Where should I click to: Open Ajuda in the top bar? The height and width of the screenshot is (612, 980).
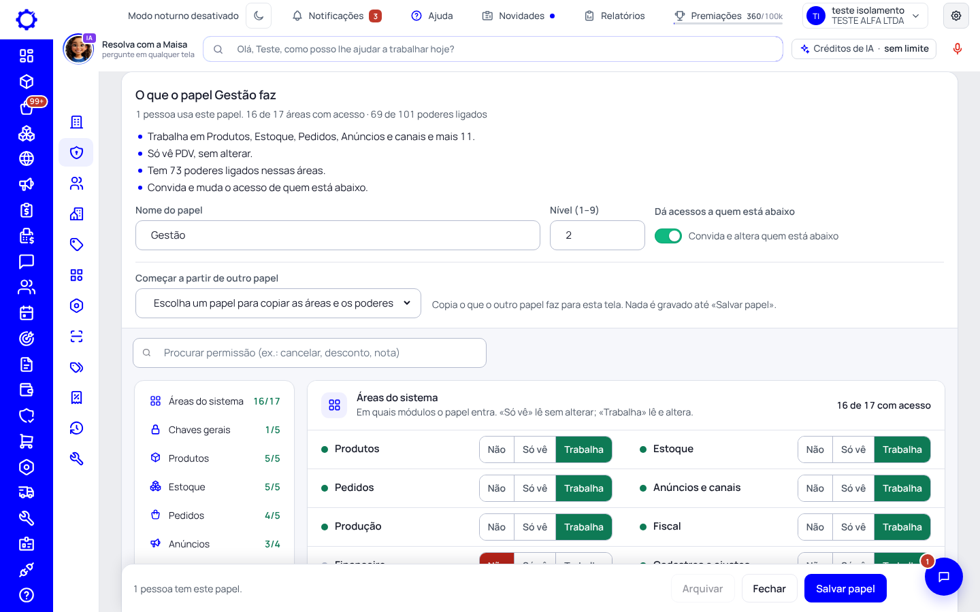coord(432,16)
